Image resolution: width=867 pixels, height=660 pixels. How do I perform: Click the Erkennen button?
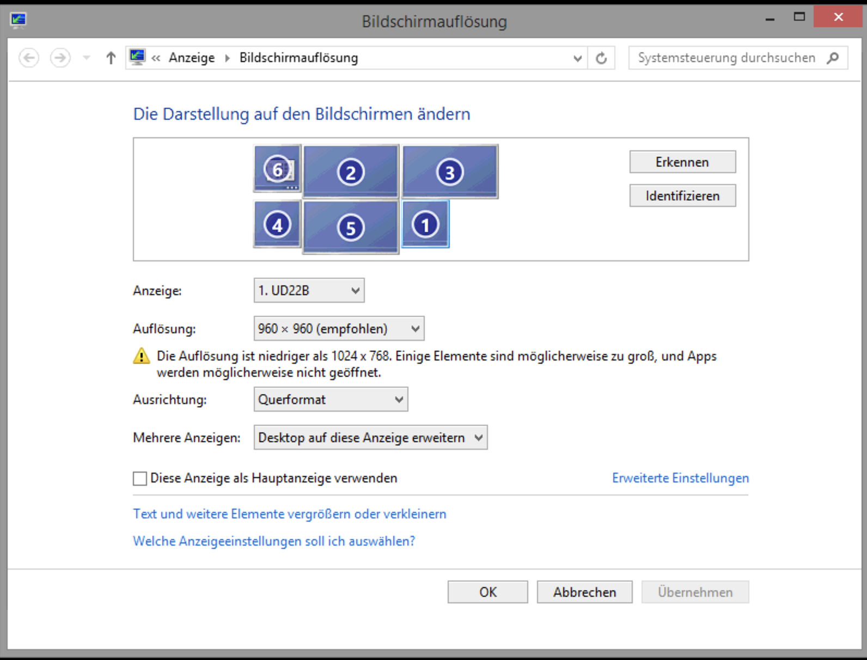point(682,162)
